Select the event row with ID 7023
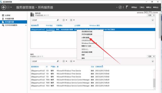This screenshot has width=162, height=93. (x=92, y=86)
